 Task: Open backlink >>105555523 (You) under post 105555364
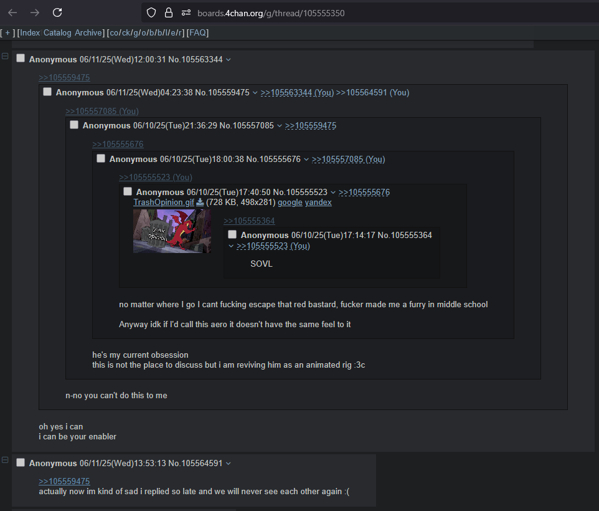pos(273,246)
